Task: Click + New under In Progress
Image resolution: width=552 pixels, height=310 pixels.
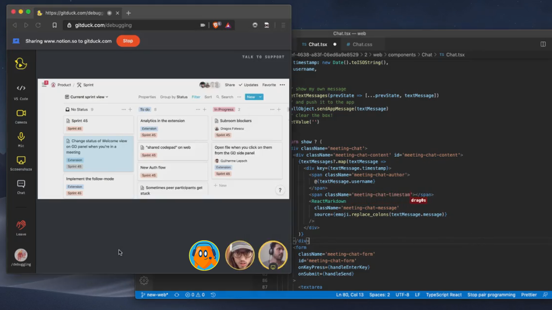Action: pyautogui.click(x=220, y=186)
